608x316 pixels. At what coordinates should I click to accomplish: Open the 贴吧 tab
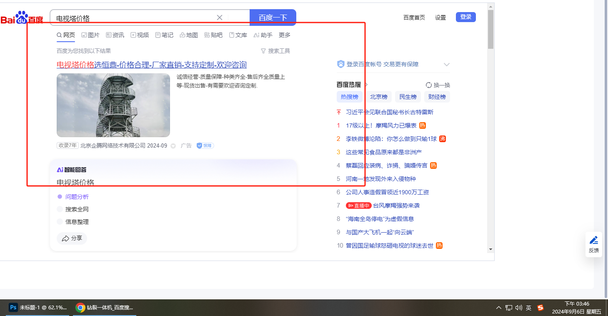(213, 35)
